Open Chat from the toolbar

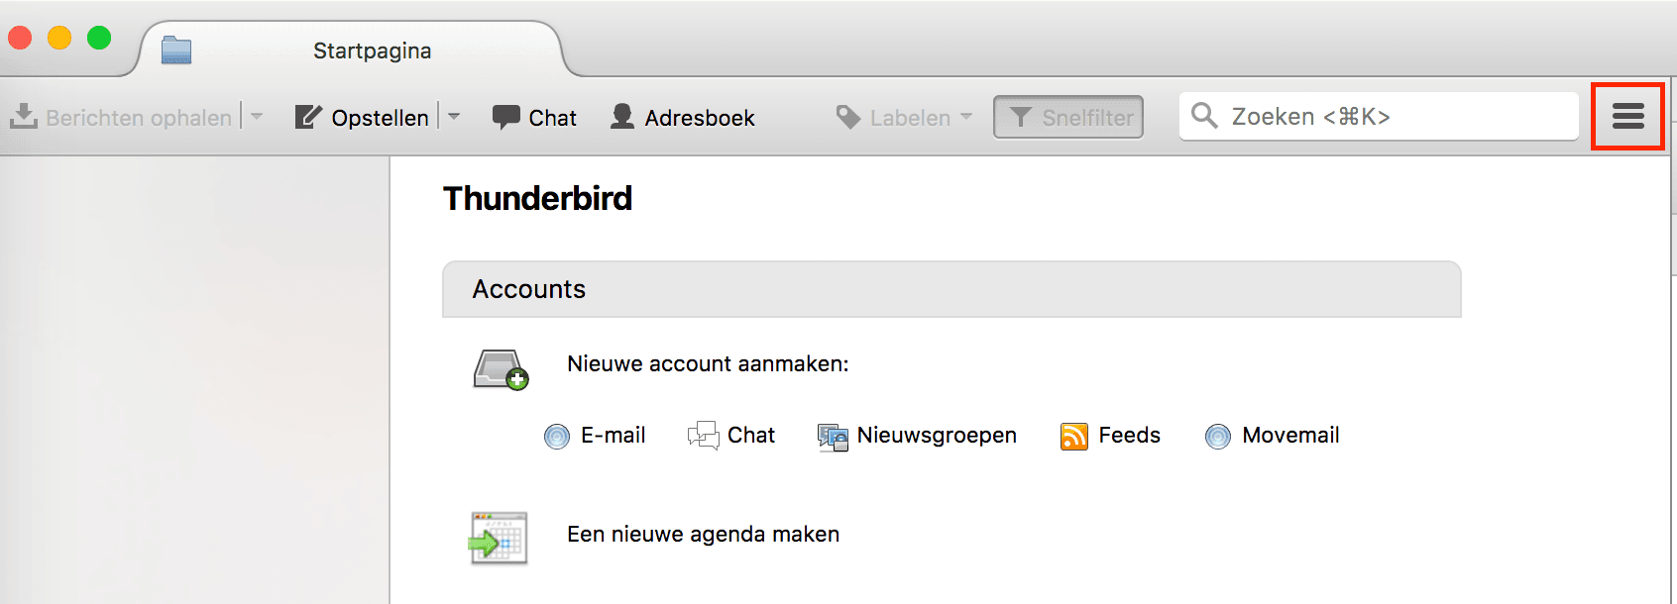point(533,117)
